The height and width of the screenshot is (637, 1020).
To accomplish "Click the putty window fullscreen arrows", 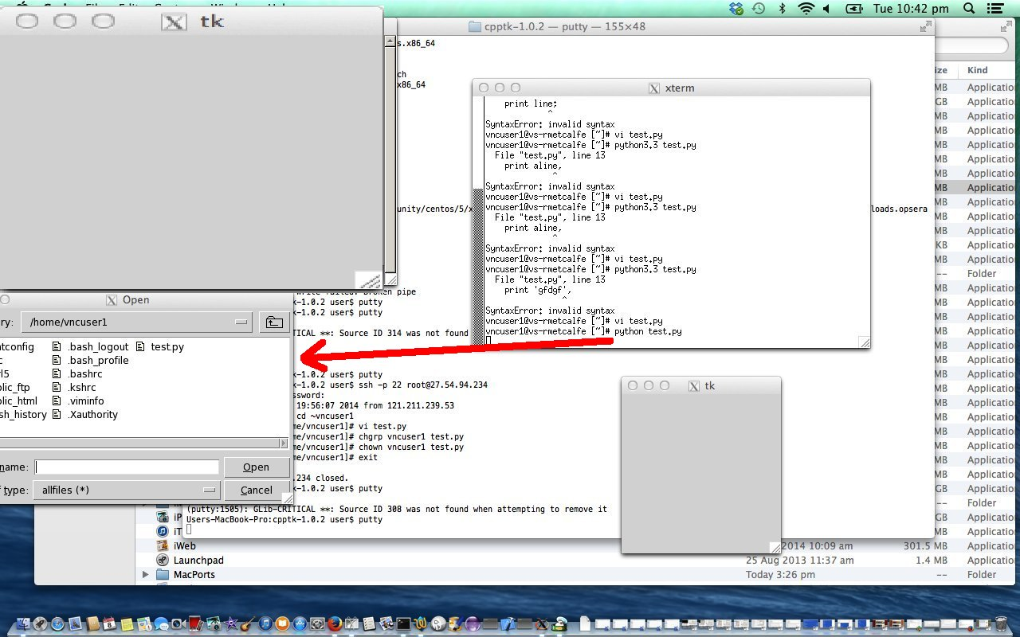I will click(x=925, y=26).
